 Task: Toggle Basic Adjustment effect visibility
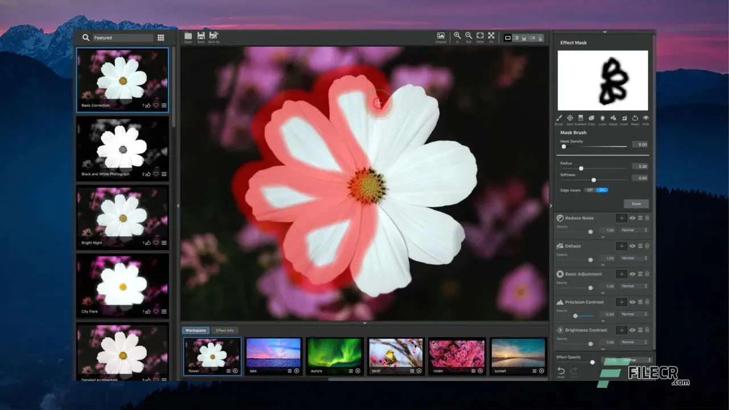click(x=632, y=274)
